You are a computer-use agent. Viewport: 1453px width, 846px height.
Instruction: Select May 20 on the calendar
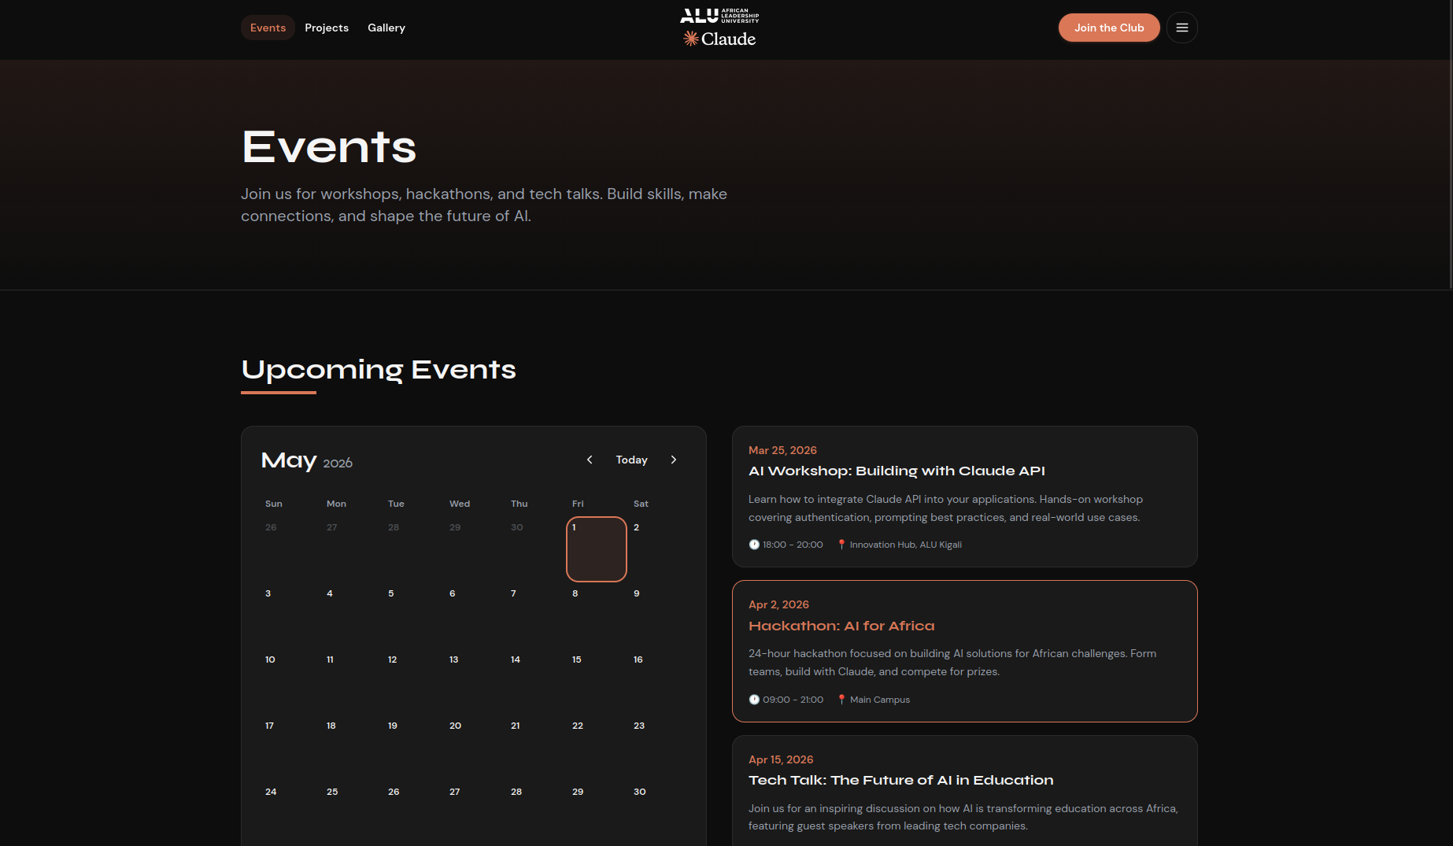[474, 748]
